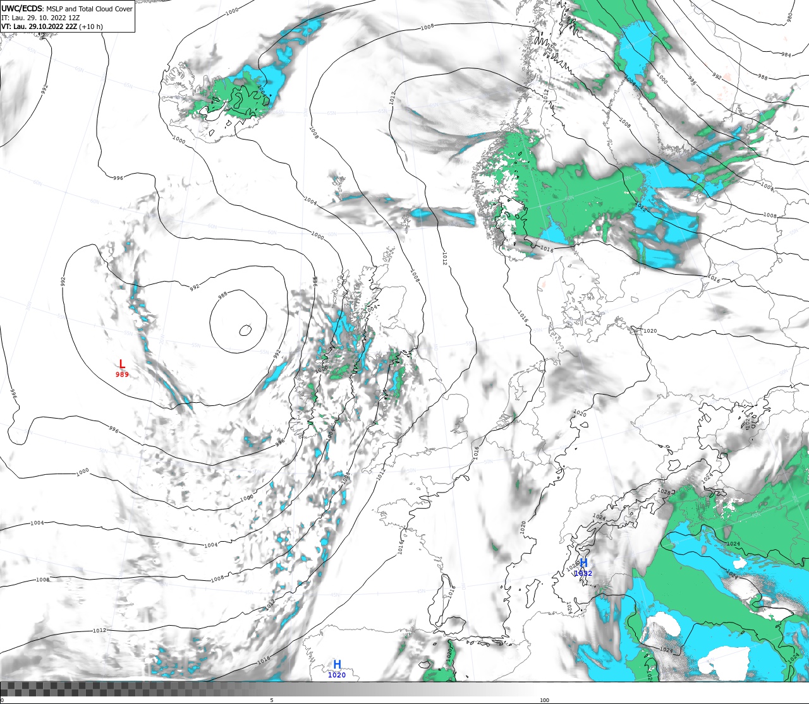809x704 pixels.
Task: Click the blue "1032" high-pressure value
Action: [583, 573]
